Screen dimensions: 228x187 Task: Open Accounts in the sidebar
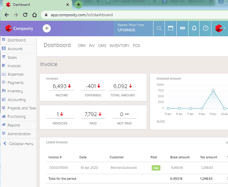point(15,49)
